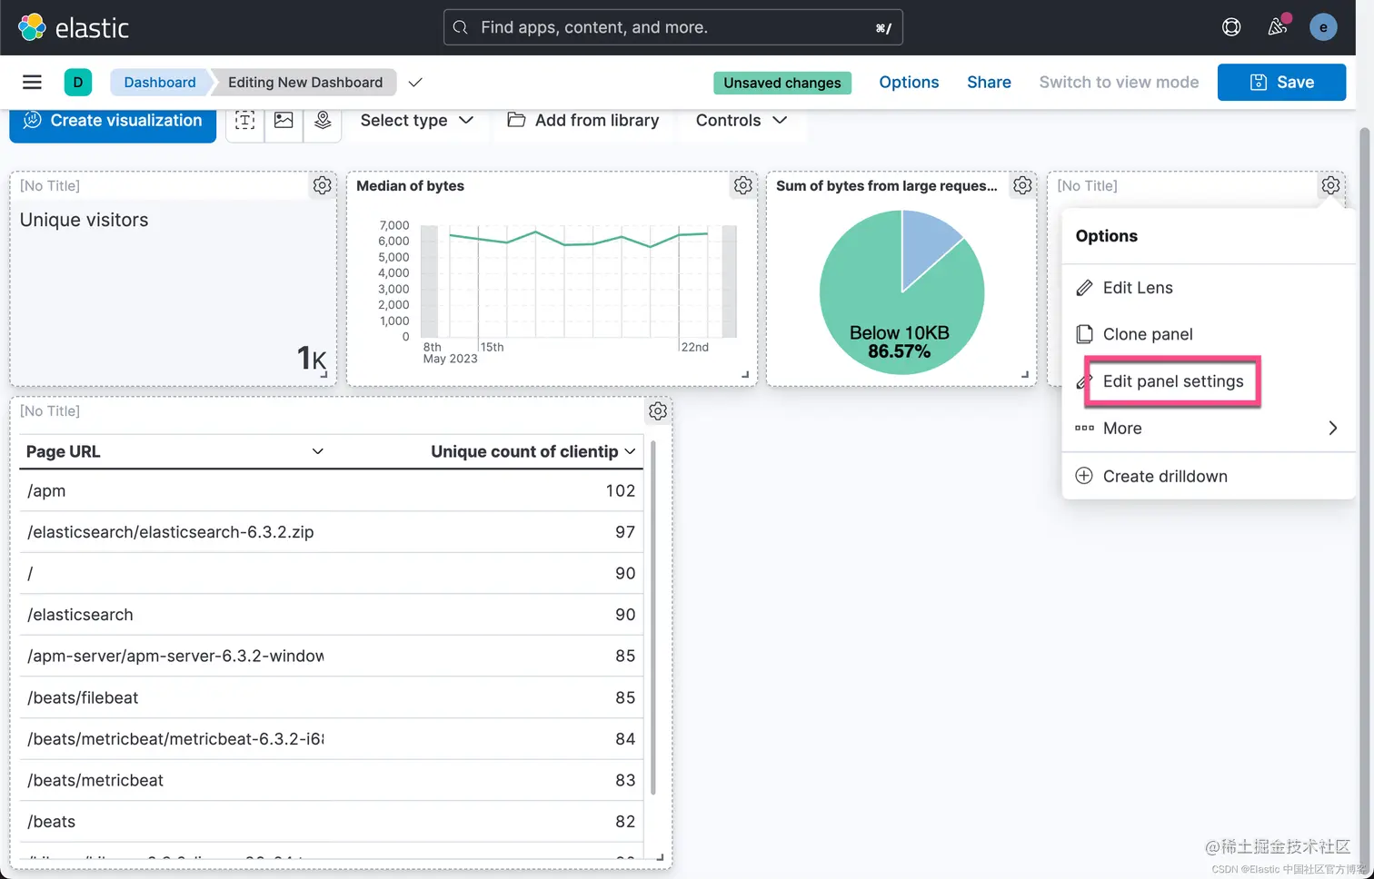
Task: Open gear options for Page URL table panel
Action: 658,411
